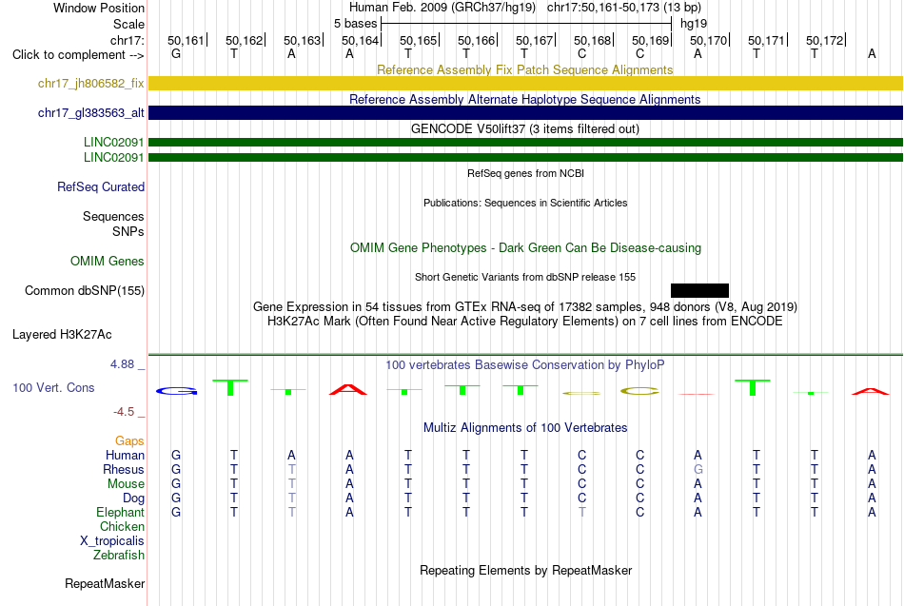
Task: Select the yellow fix patch alignment bar
Action: point(526,83)
